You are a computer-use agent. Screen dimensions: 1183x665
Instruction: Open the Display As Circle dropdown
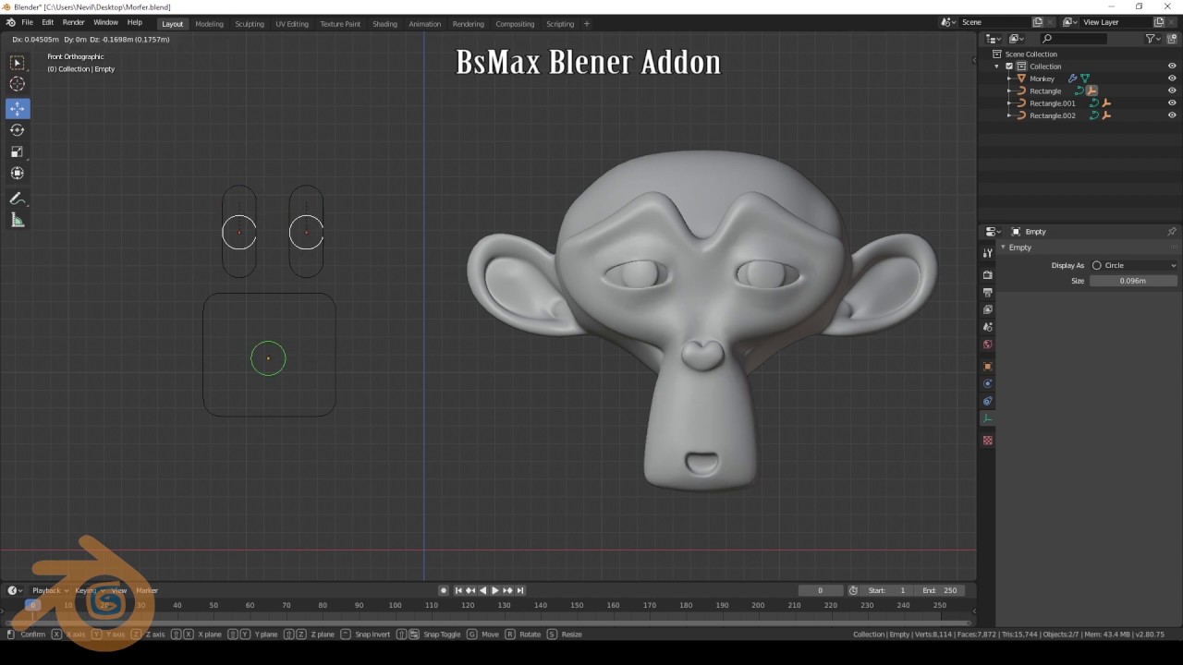tap(1134, 265)
